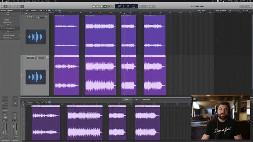Click the Fast Forward transport button
Screen dimensions: 253x142
click(x=98, y=6)
